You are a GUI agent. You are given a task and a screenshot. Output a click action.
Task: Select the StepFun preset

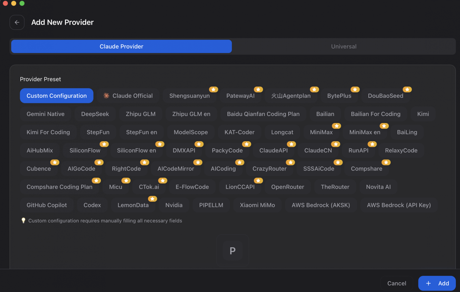pyautogui.click(x=98, y=132)
